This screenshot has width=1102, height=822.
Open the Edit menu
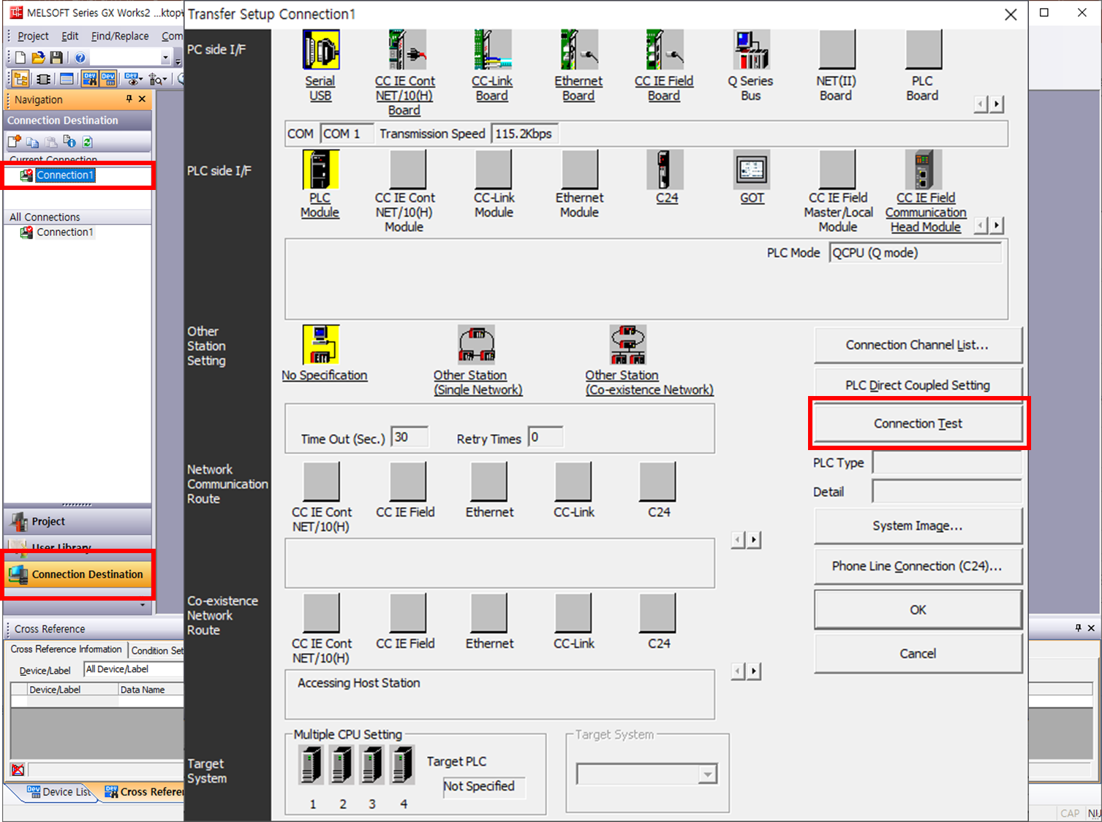tap(70, 36)
